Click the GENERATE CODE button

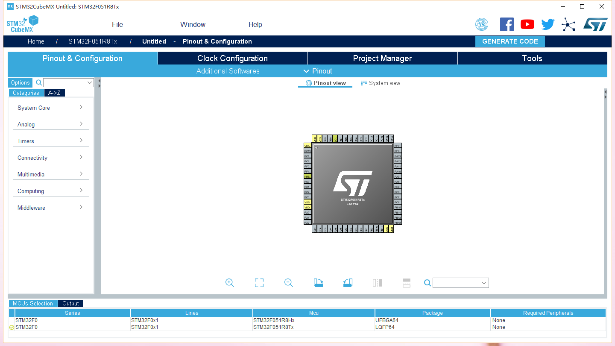point(510,41)
